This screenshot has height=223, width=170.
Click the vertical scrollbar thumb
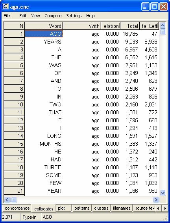pyautogui.click(x=163, y=32)
